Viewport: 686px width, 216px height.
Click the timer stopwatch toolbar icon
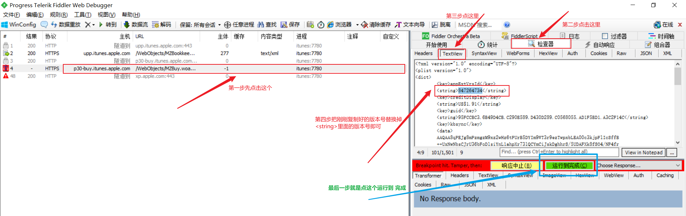(321, 25)
